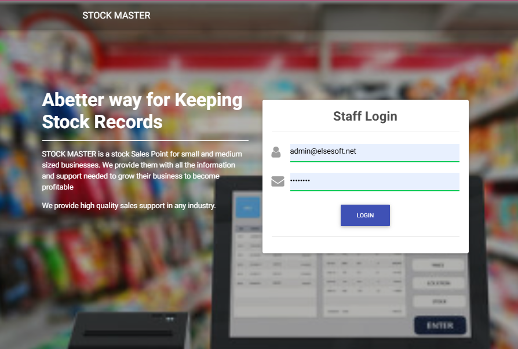Click the Staff Login heading
Screen dimensions: 518x349
click(x=365, y=116)
